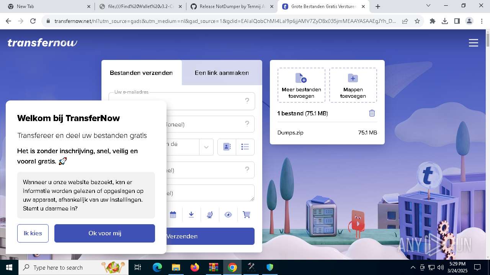
Task: Launch Microsoft Edge from taskbar
Action: (x=157, y=267)
